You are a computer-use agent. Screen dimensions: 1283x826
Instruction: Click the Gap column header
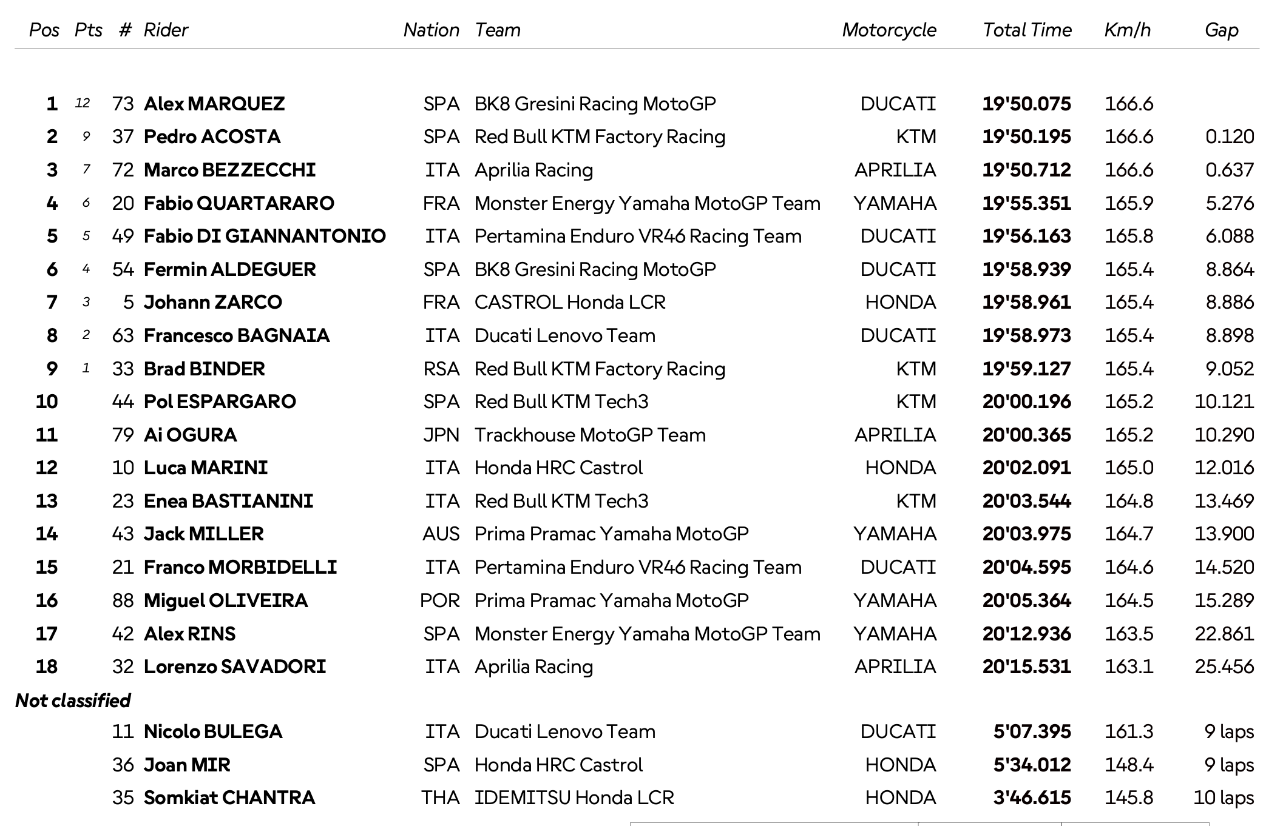1221,30
